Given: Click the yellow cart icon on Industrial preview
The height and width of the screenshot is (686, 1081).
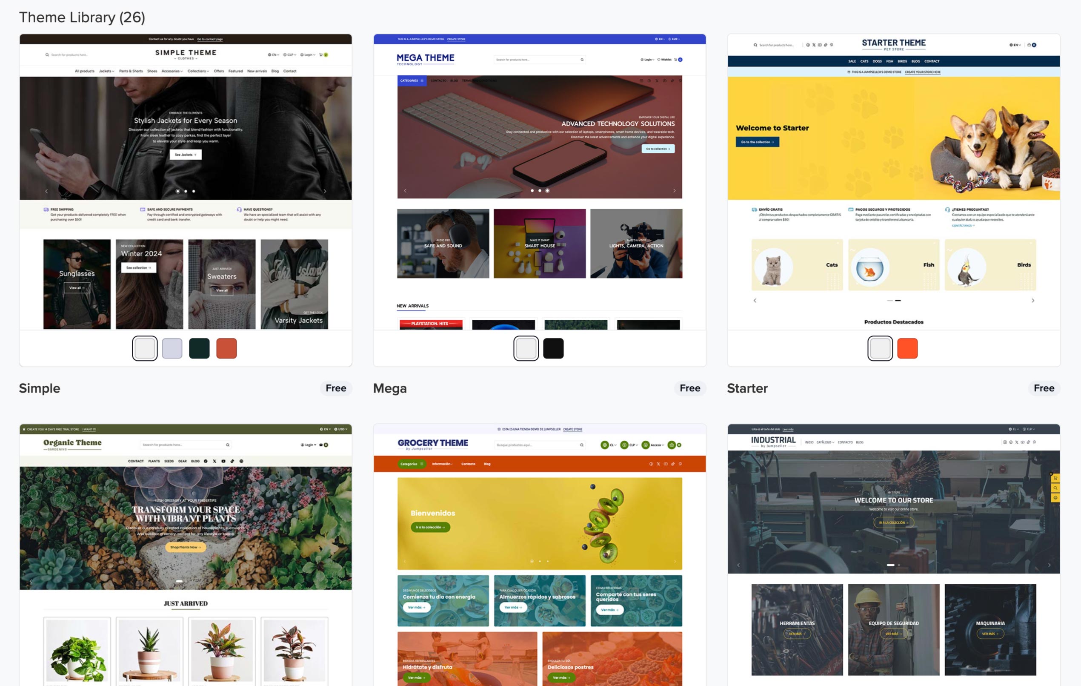Looking at the screenshot, I should 1055,479.
